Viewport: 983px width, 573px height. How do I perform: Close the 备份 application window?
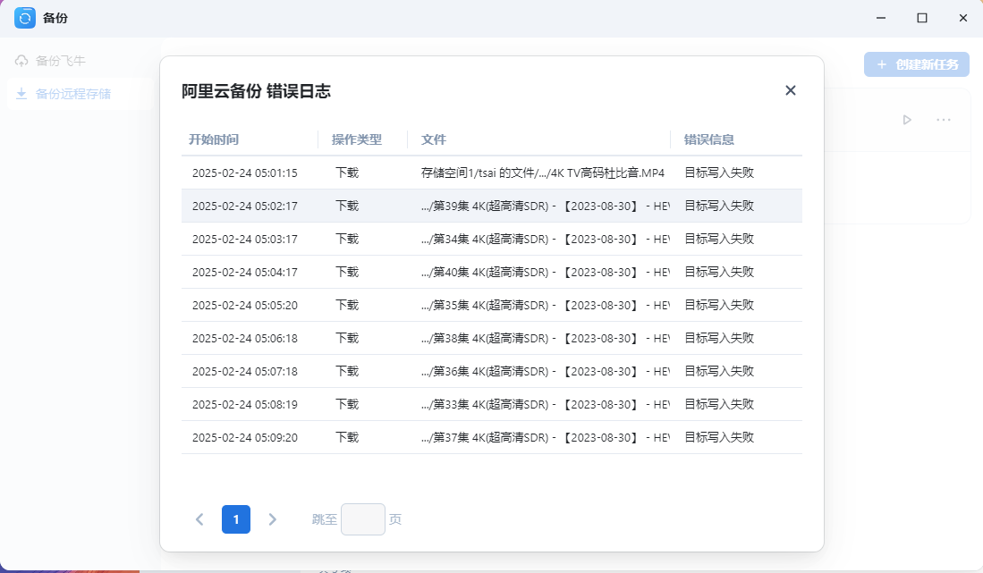point(963,18)
